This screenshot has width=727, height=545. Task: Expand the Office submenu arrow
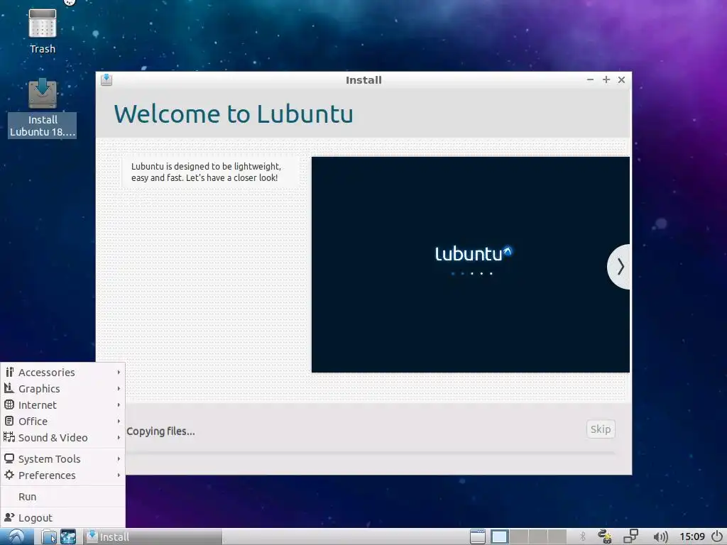[x=119, y=422]
